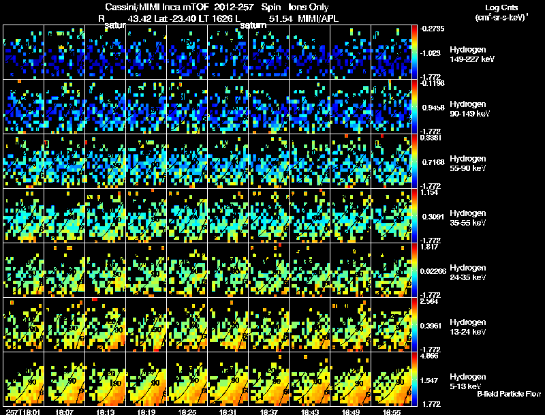Select the '18:19' time label
Screen dimensions: 545x415
click(x=146, y=412)
